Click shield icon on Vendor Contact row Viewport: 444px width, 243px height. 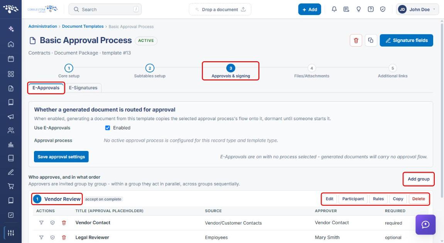pyautogui.click(x=53, y=223)
